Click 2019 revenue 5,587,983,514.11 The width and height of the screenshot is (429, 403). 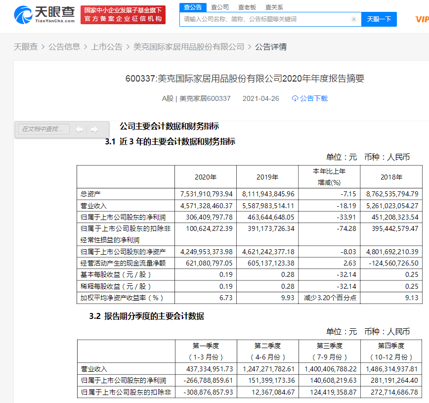[x=268, y=206]
